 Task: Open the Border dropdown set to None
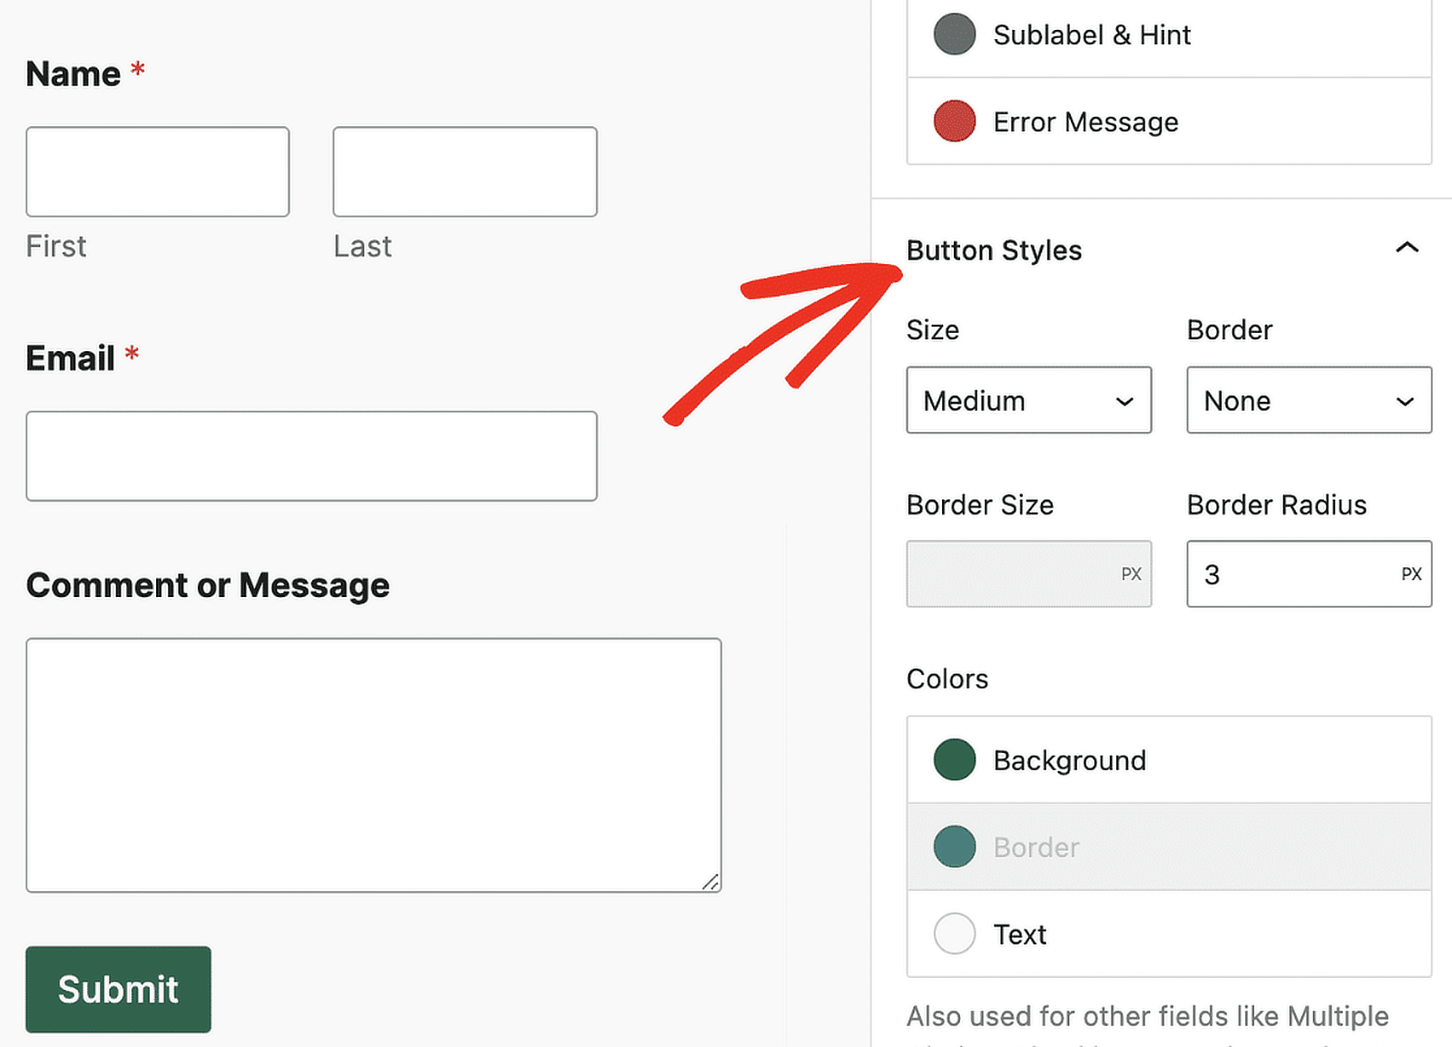coord(1310,400)
